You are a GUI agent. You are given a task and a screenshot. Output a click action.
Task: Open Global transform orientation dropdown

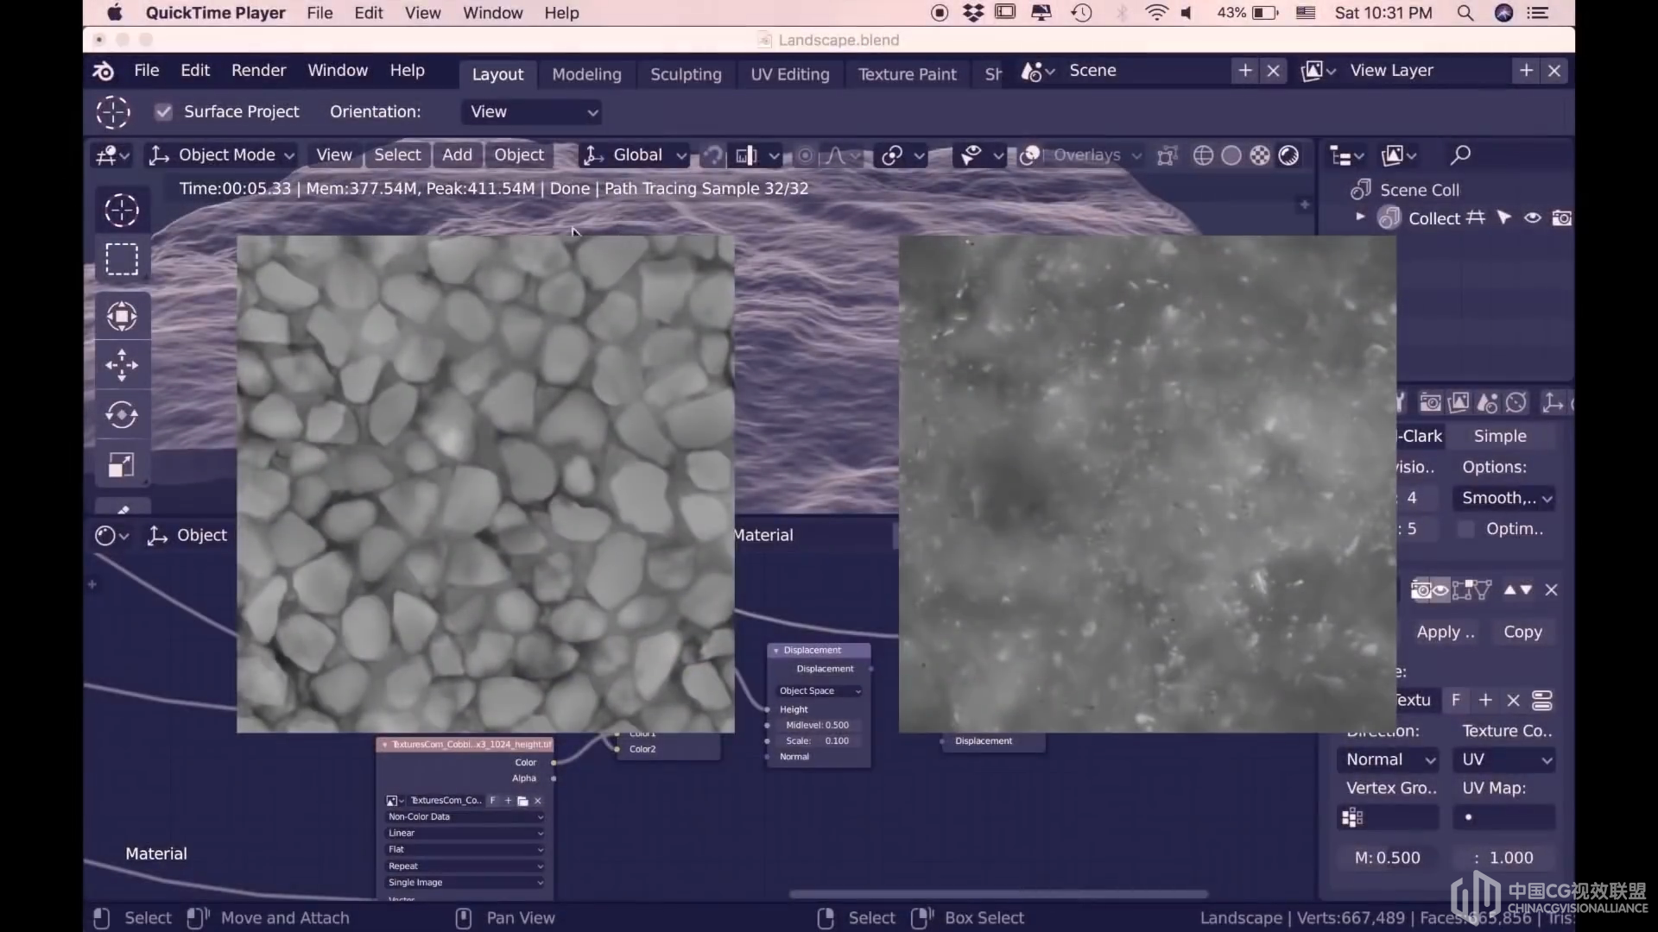point(635,155)
